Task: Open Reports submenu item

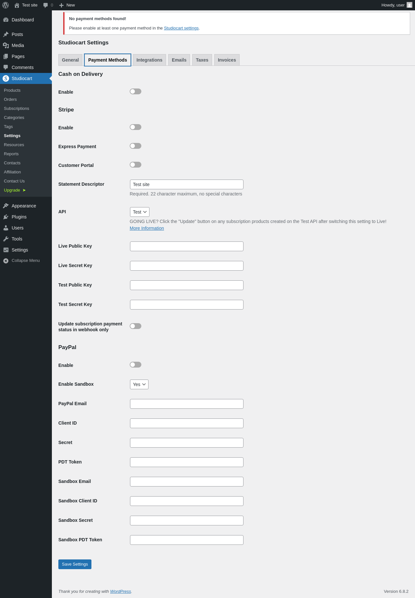Action: 11,154
